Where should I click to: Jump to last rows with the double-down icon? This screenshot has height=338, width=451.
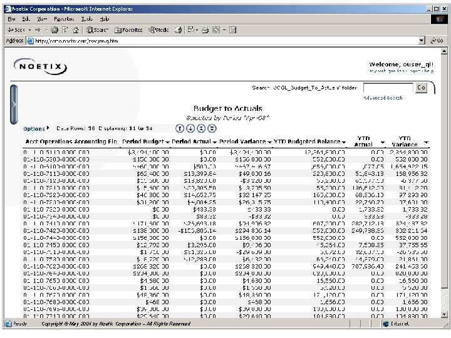[212, 128]
